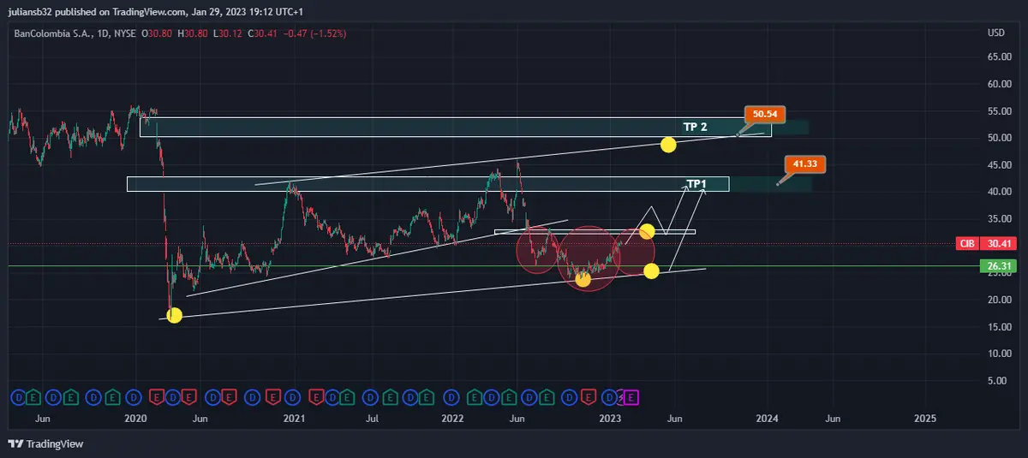Click the 2021 label on the time axis
Image resolution: width=1028 pixels, height=458 pixels.
point(294,419)
